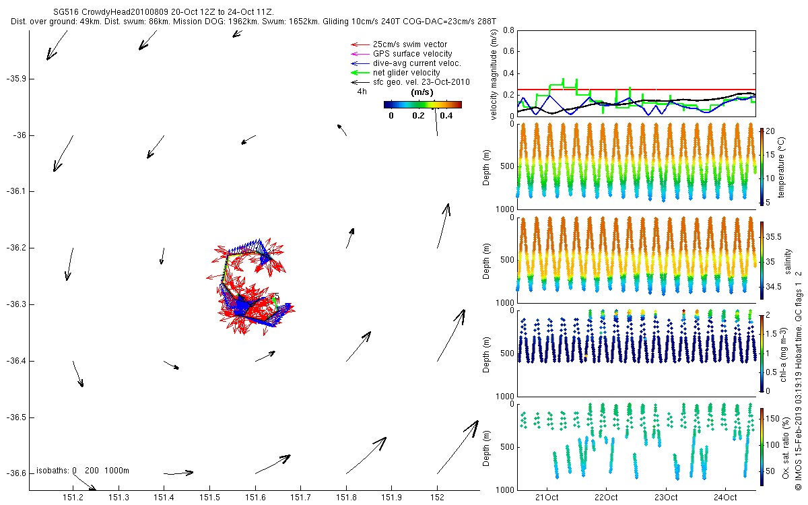
Task: Click the '151.3' longitude tick label
Action: [x=119, y=498]
